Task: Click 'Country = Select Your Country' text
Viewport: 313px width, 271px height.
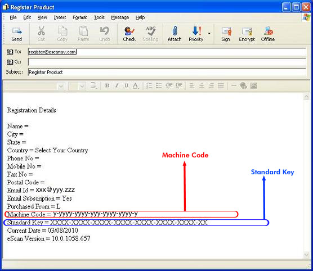Action: tap(47, 150)
